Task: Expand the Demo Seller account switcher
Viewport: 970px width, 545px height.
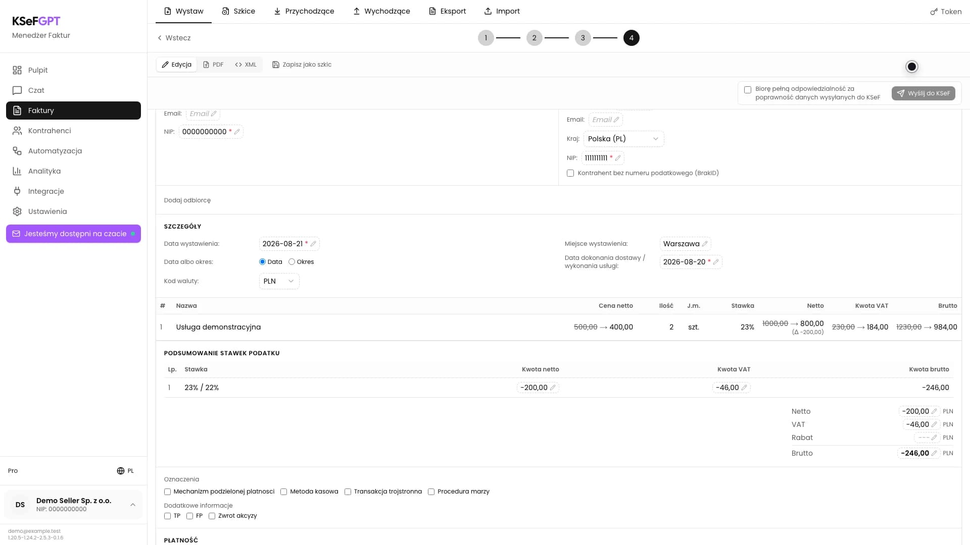Action: [73, 505]
